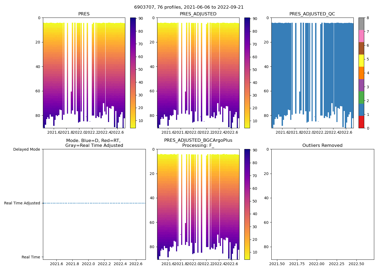Click the Outliers Removed title
This screenshot has width=378, height=270.
[322, 146]
